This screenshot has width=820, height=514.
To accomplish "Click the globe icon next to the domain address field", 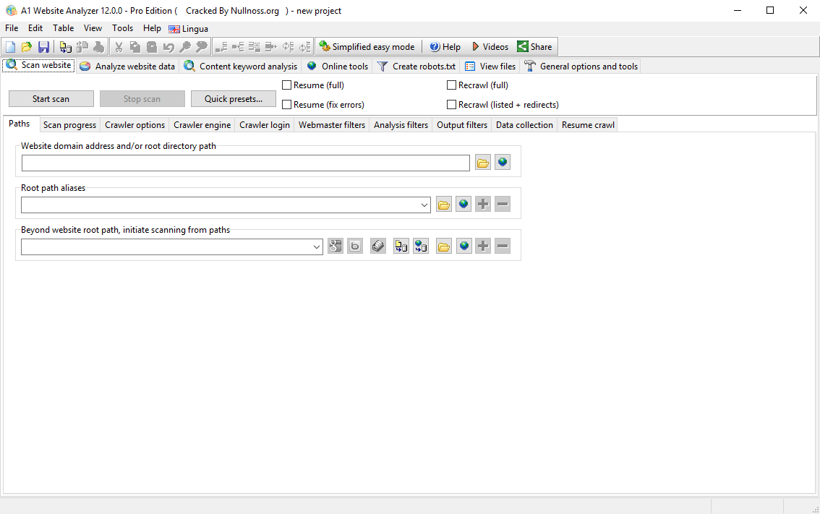I will pyautogui.click(x=503, y=163).
